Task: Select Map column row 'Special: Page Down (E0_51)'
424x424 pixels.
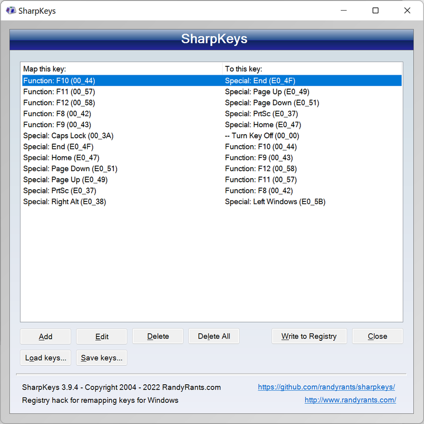Action: point(70,169)
